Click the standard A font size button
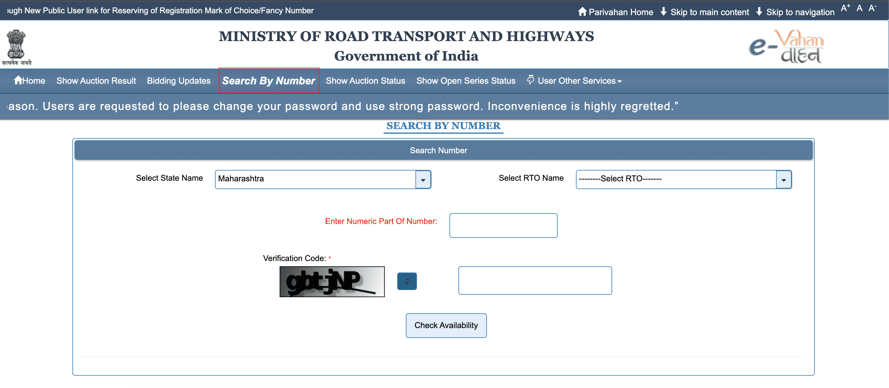The image size is (889, 388). pos(860,8)
